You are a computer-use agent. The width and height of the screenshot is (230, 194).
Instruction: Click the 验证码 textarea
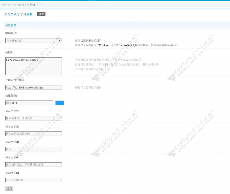coord(34,66)
